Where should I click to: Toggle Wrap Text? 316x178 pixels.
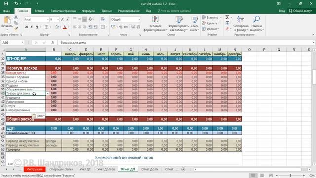pyautogui.click(x=103, y=19)
